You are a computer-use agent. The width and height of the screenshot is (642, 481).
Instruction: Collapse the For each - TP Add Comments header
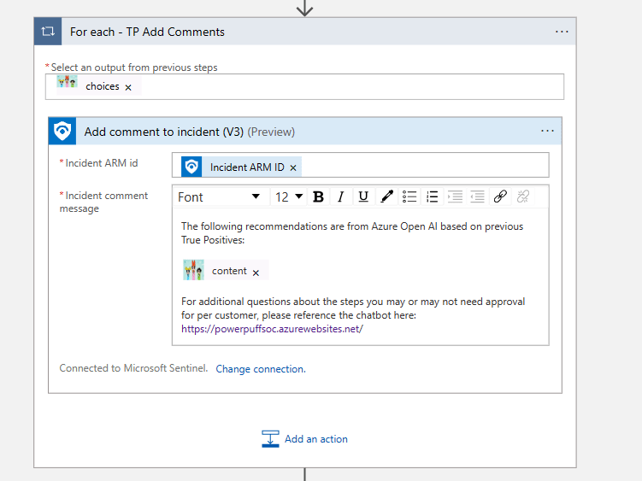(147, 32)
